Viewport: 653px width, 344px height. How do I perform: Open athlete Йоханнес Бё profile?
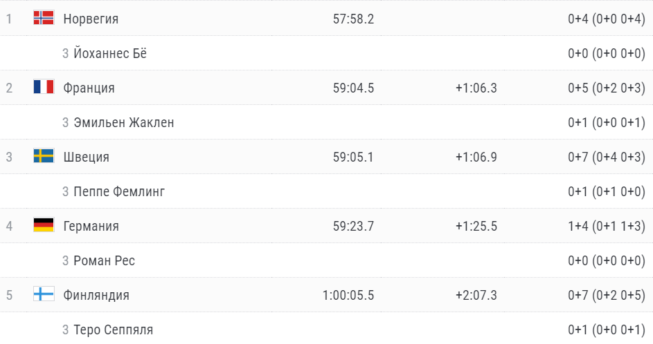110,53
